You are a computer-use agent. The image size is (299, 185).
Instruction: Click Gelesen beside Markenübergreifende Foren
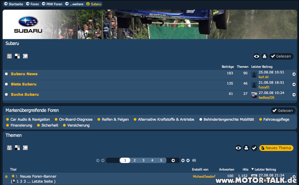tap(283, 111)
